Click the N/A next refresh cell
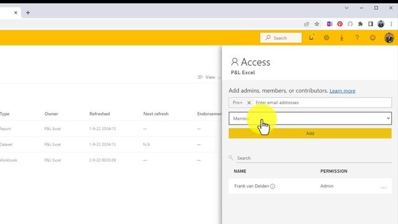Viewport: 398px width, 224px height. click(147, 144)
